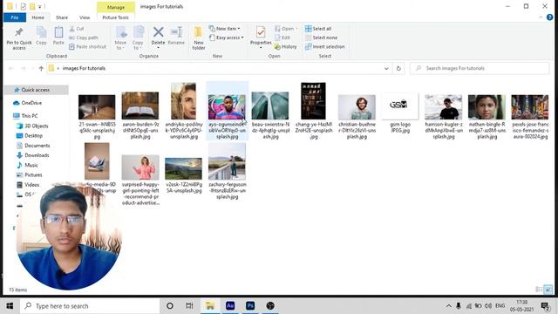Open Easy access dropdown

tap(227, 38)
